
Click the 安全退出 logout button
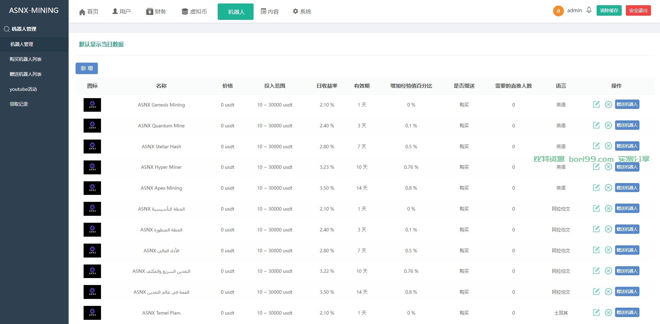click(x=638, y=10)
